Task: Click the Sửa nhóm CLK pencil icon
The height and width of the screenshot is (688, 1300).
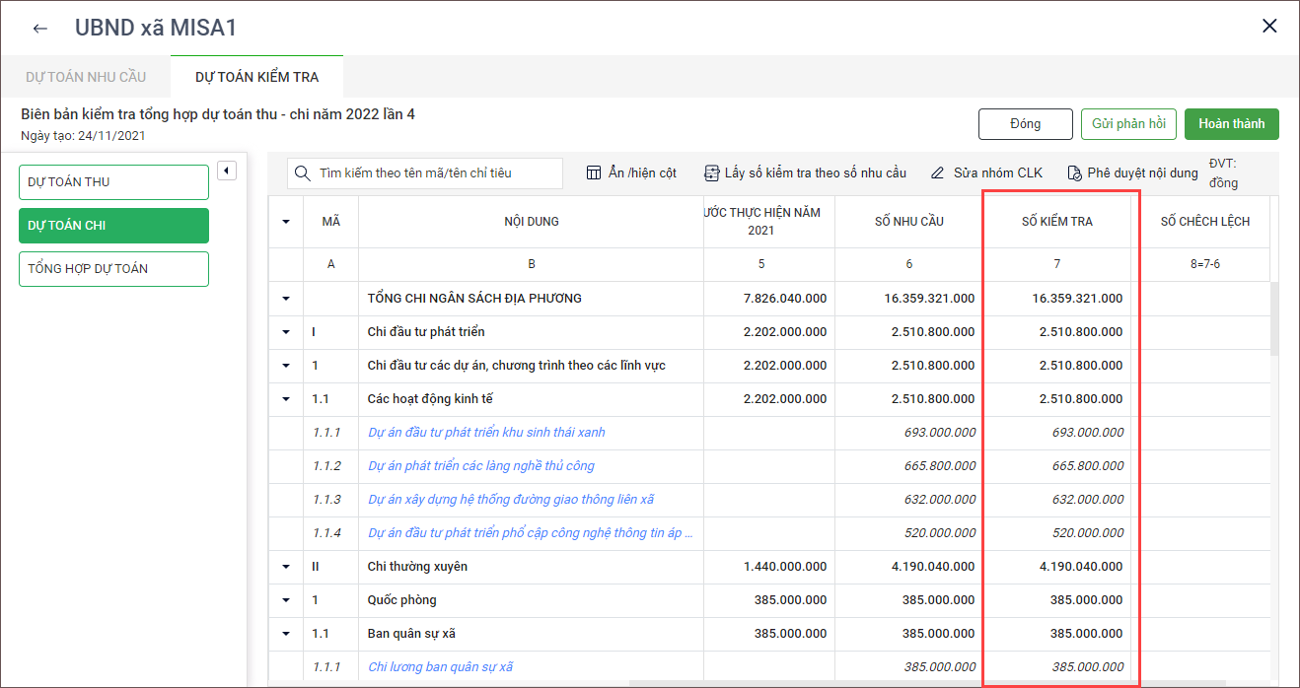Action: 937,173
